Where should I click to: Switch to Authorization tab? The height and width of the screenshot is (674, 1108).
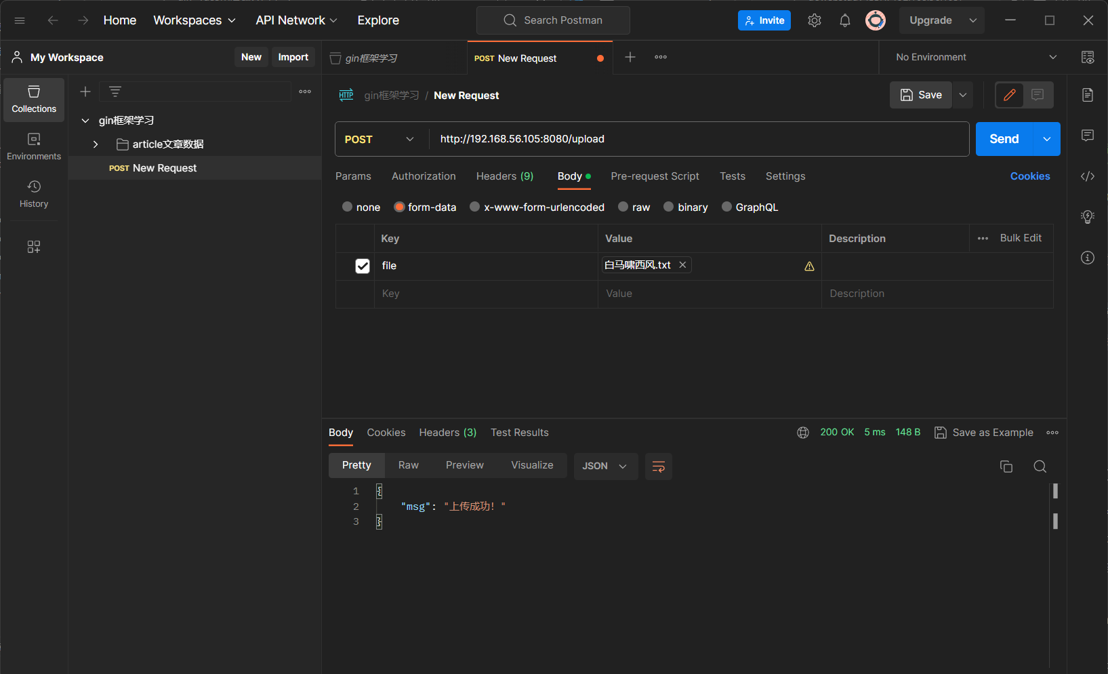click(424, 176)
